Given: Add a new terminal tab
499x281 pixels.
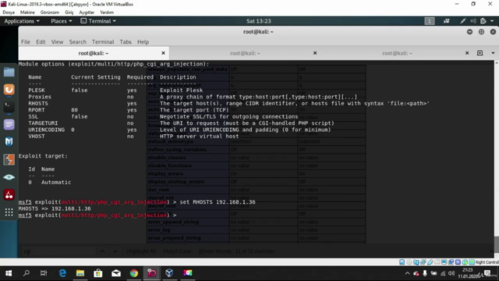Looking at the screenshot, I should pos(480,53).
